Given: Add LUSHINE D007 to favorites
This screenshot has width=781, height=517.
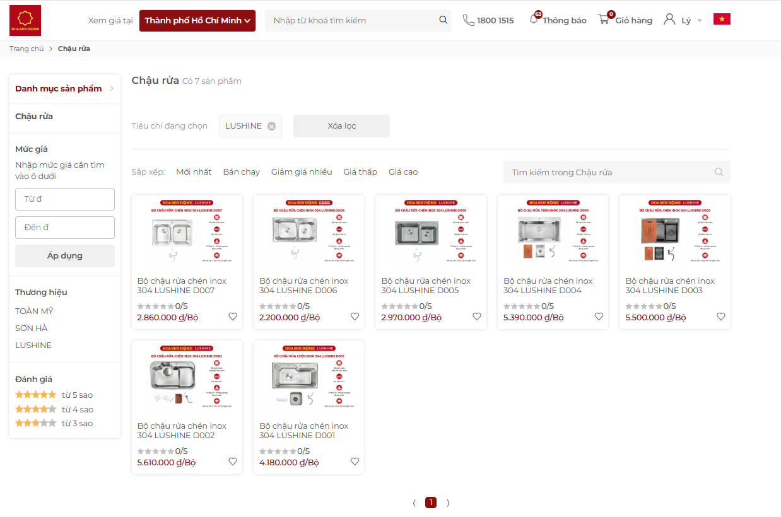Looking at the screenshot, I should coord(233,317).
